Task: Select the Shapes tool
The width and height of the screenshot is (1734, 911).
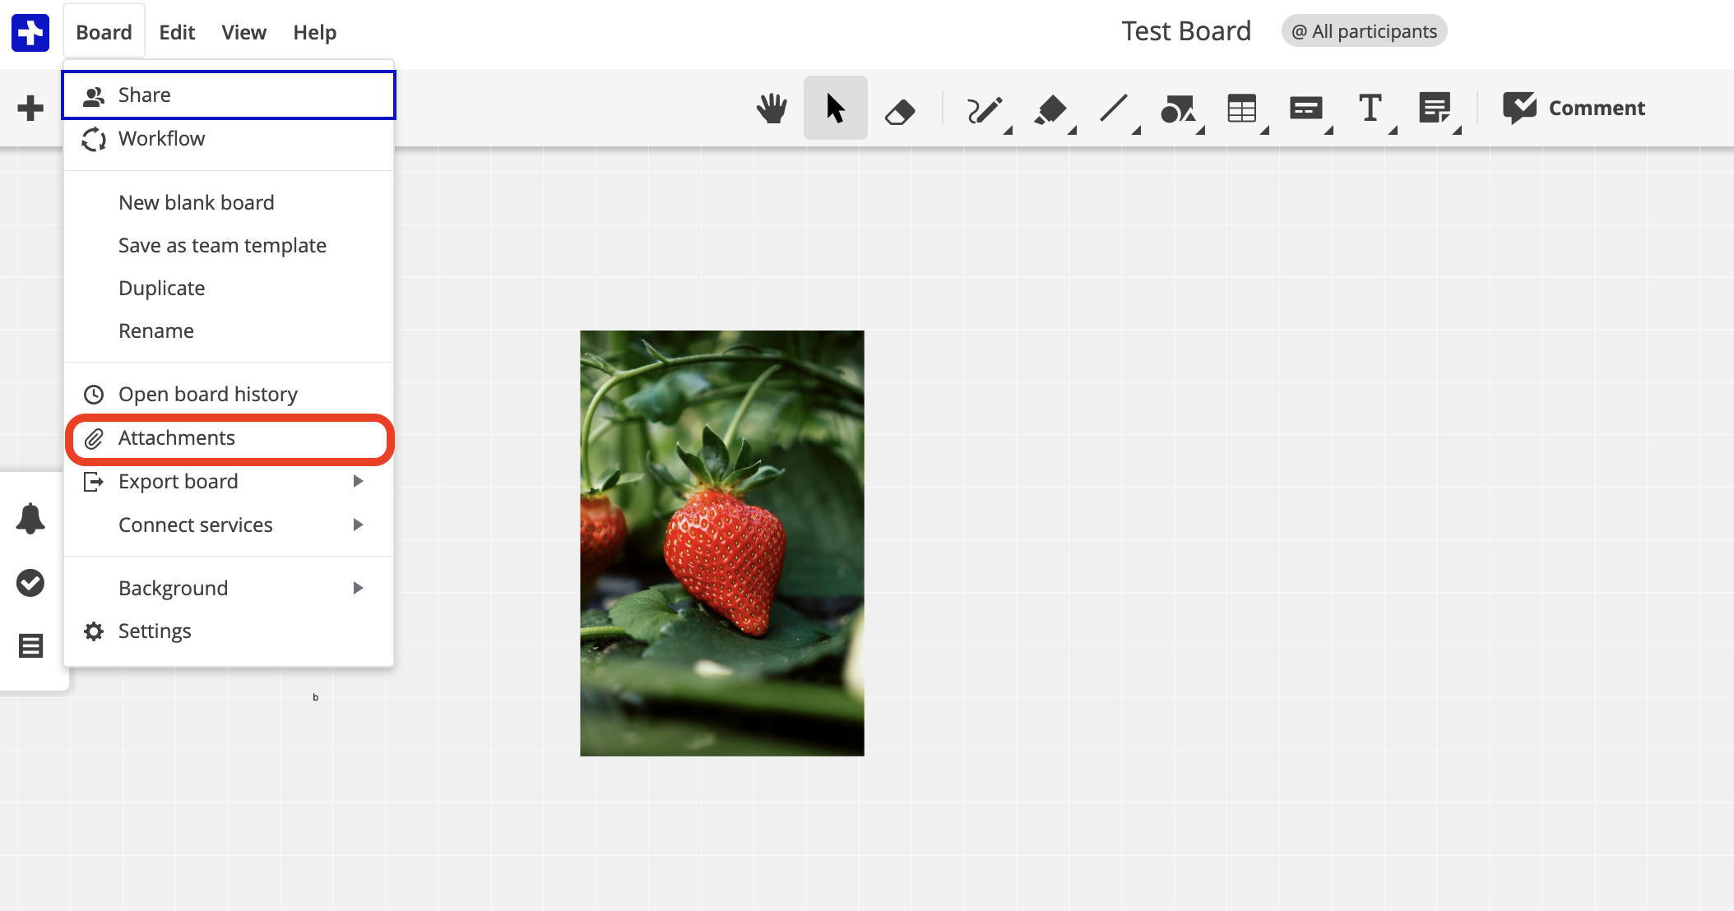Action: [1178, 109]
